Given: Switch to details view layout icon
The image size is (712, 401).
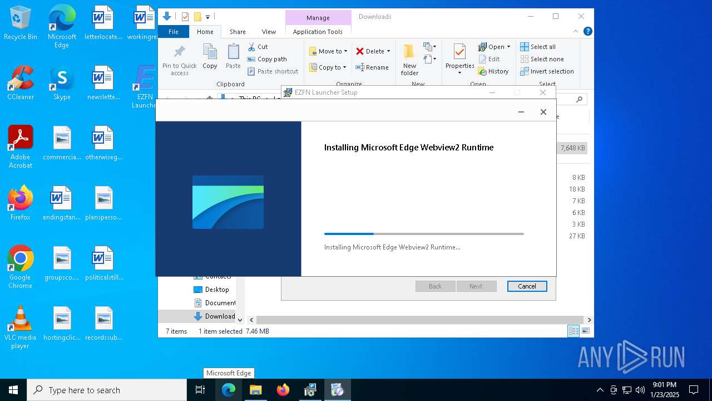Looking at the screenshot, I should pyautogui.click(x=573, y=331).
